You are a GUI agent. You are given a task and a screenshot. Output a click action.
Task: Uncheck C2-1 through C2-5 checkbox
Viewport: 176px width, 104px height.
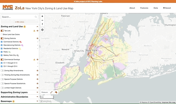click(x=2, y=66)
